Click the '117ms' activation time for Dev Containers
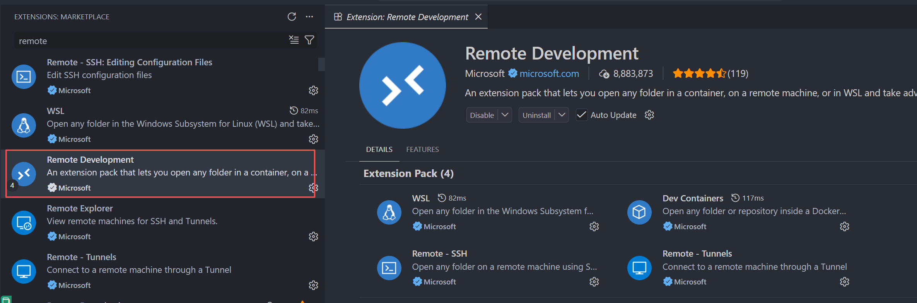This screenshot has width=917, height=303. pos(753,198)
